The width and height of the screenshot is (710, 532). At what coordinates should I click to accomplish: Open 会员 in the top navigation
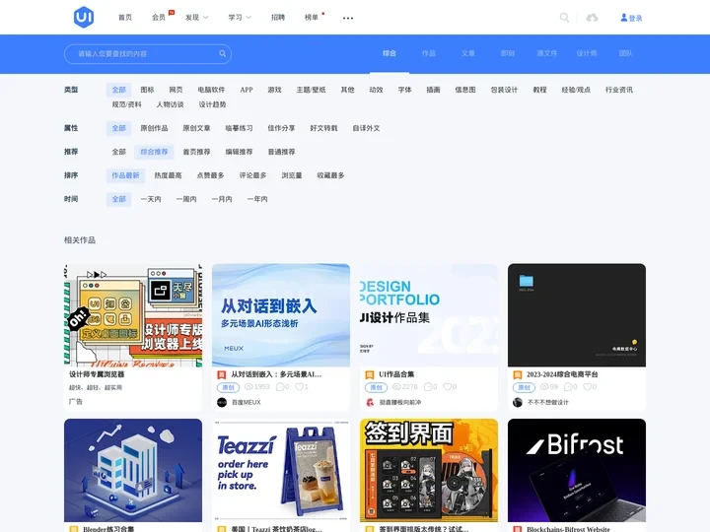159,17
